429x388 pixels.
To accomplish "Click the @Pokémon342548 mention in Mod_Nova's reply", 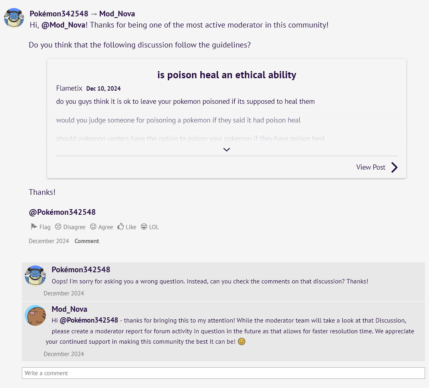I will [89, 320].
